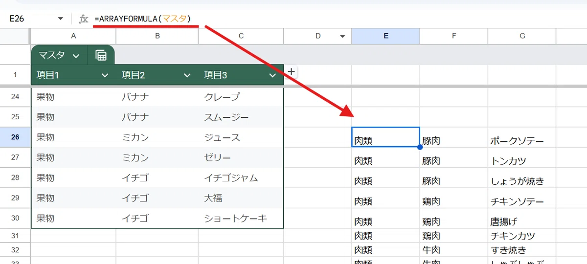Select row 24 header
The height and width of the screenshot is (264, 587).
(x=15, y=97)
